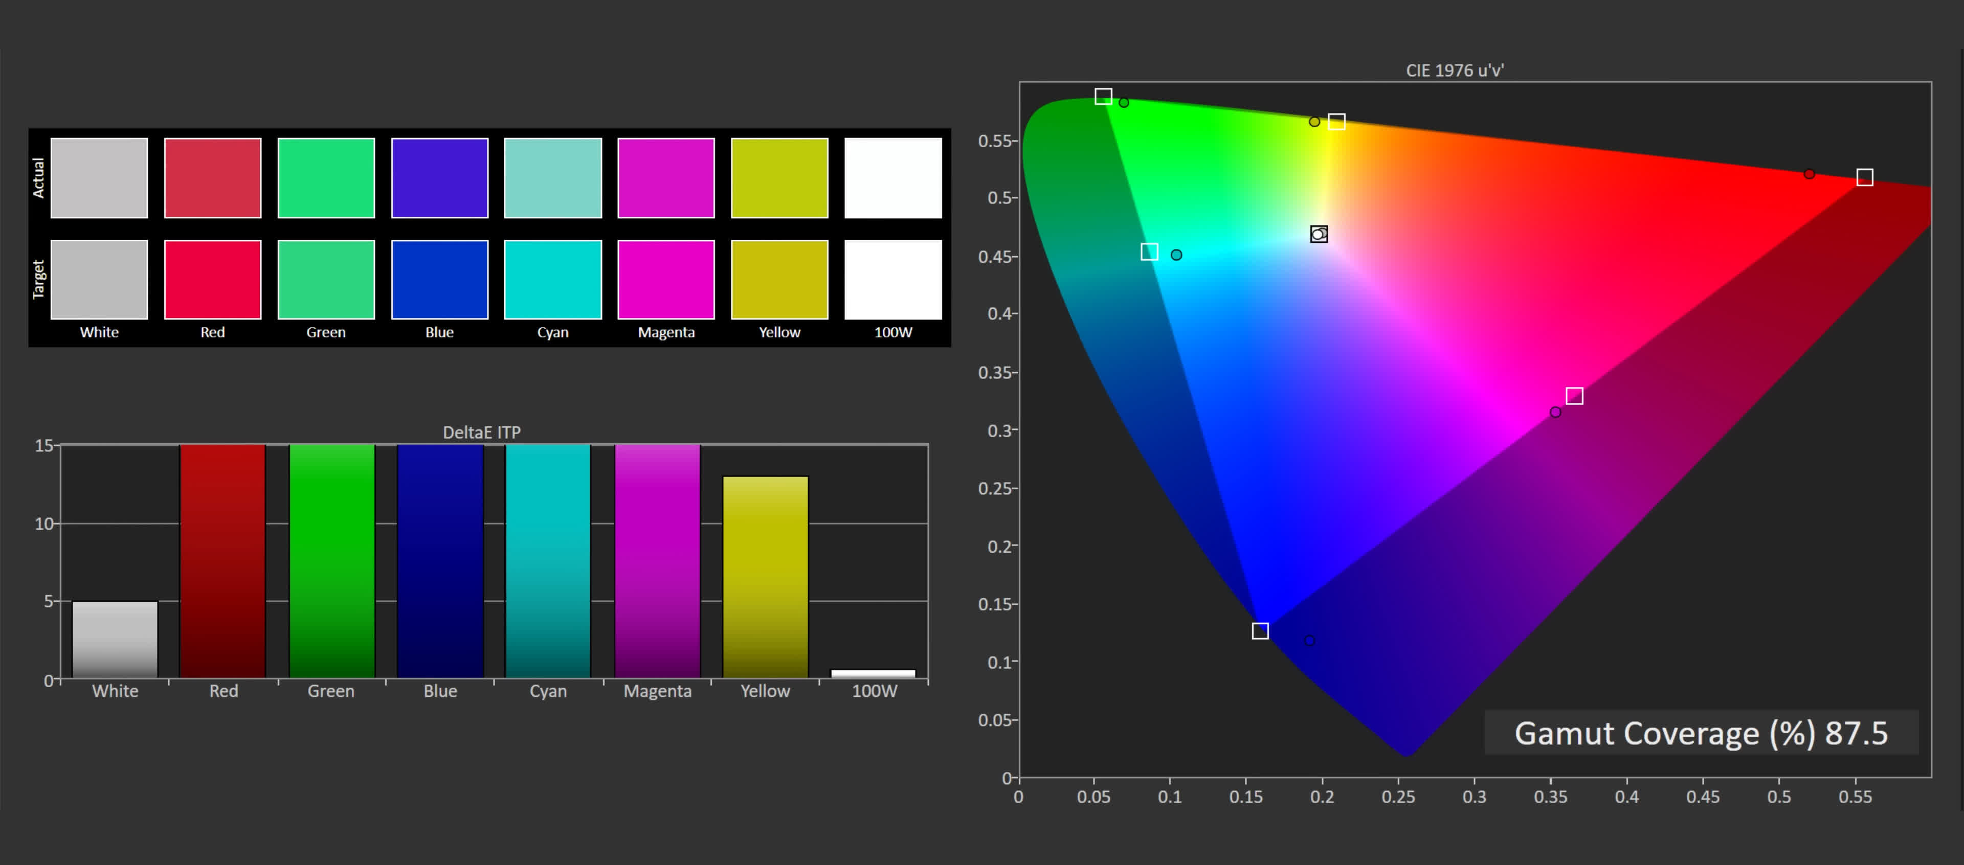Select the Actual 100W white swatch
The height and width of the screenshot is (865, 1964).
(893, 177)
